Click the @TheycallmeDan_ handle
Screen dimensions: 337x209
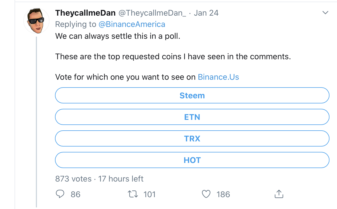coord(152,13)
